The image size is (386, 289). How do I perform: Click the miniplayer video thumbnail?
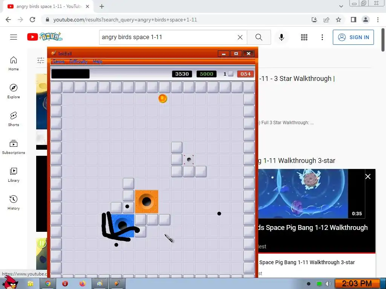[x=303, y=194]
